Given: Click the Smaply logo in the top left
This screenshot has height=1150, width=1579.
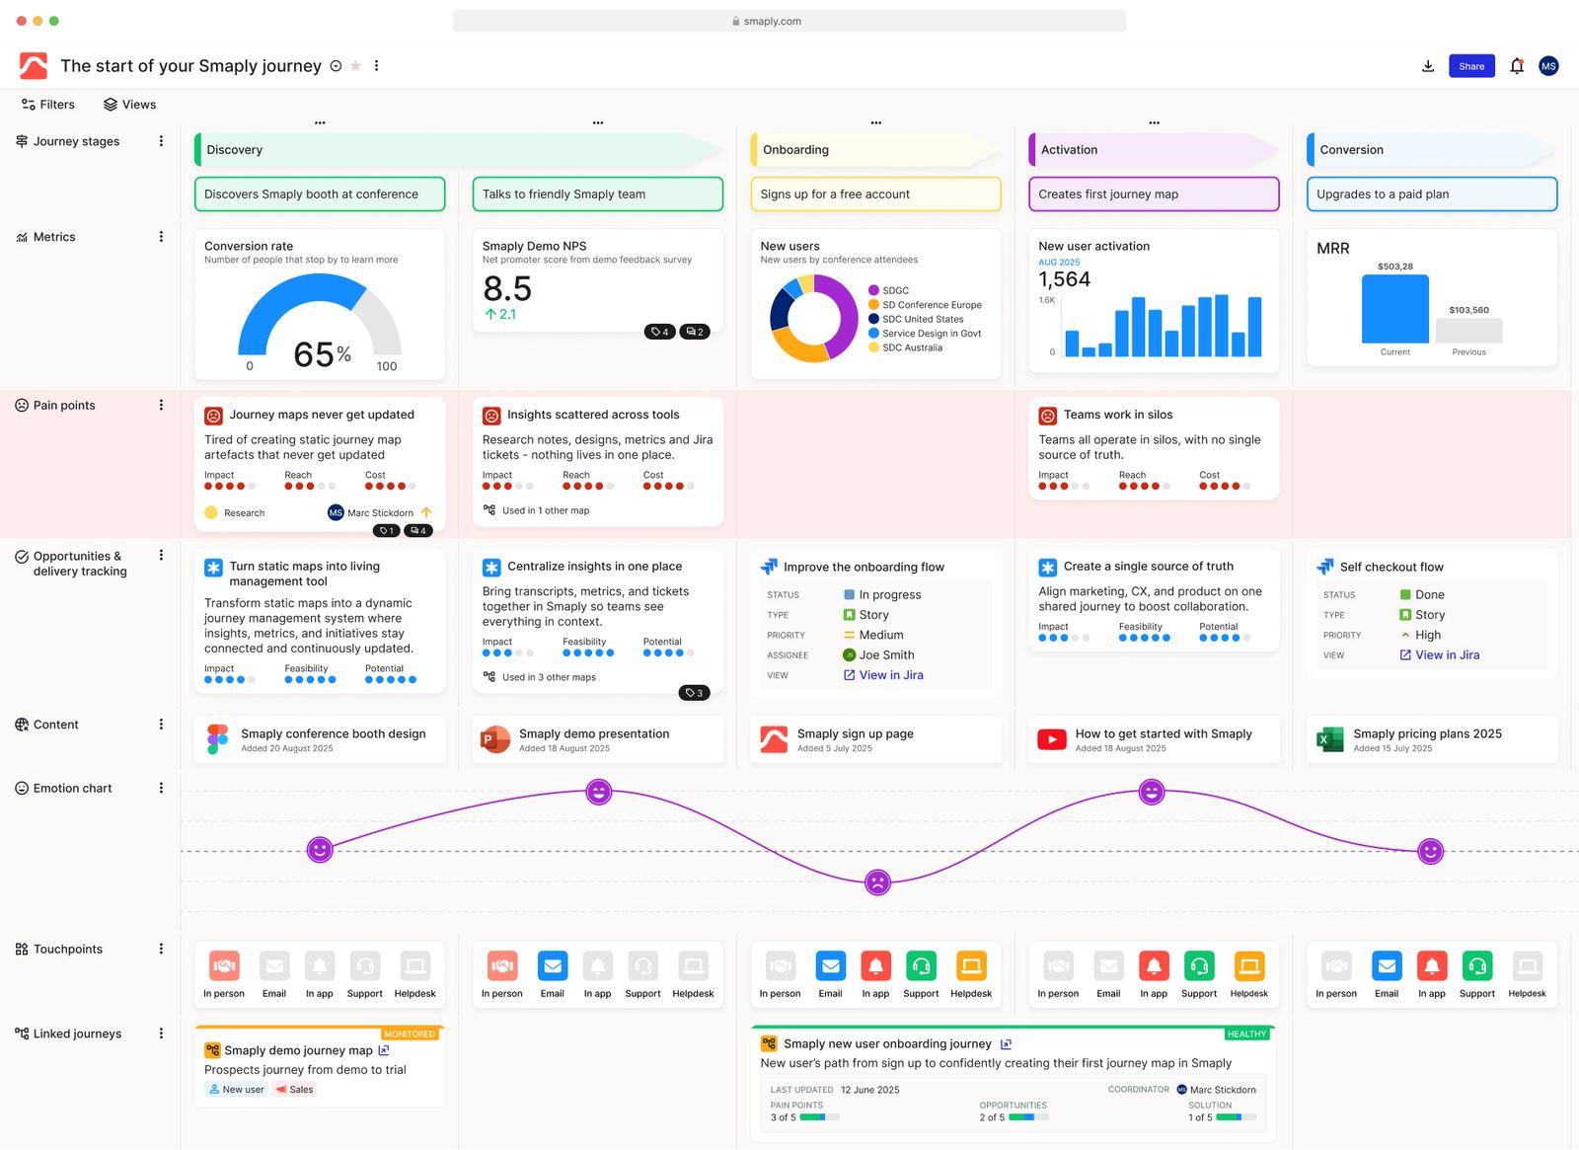Looking at the screenshot, I should [x=34, y=64].
